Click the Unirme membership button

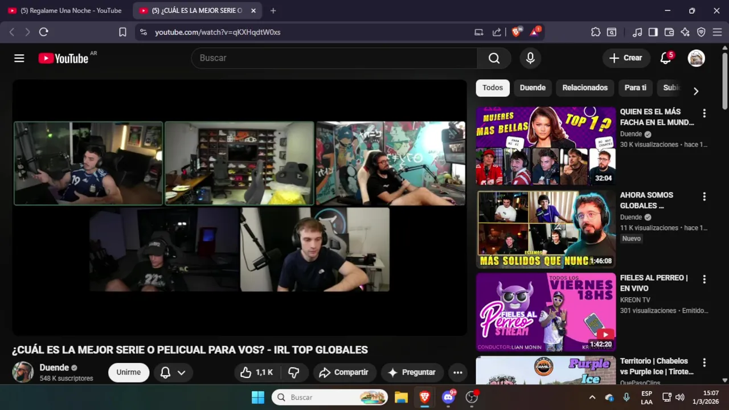(129, 372)
